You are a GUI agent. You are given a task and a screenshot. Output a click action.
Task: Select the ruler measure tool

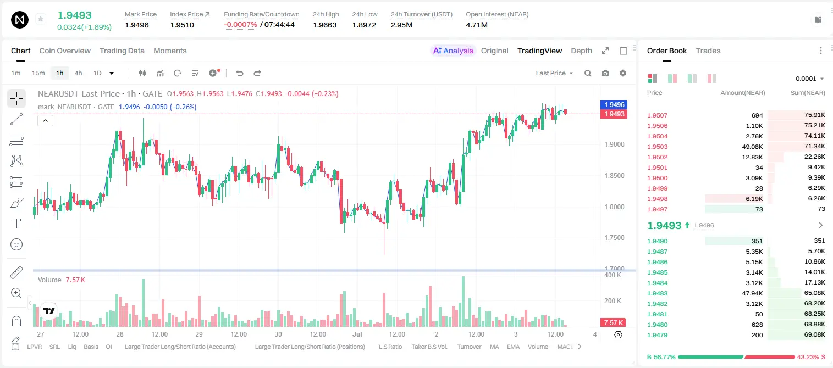tap(16, 272)
